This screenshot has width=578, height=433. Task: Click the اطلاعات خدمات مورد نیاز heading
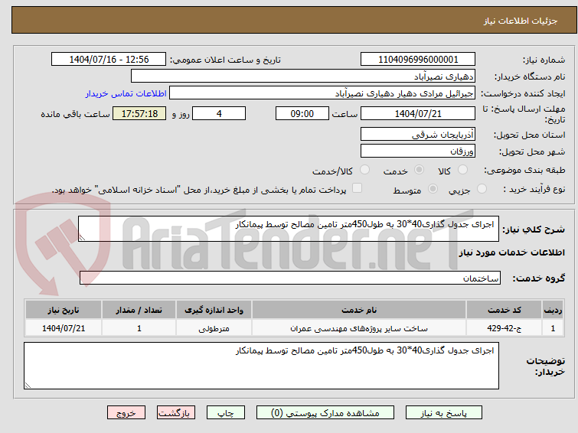click(511, 252)
